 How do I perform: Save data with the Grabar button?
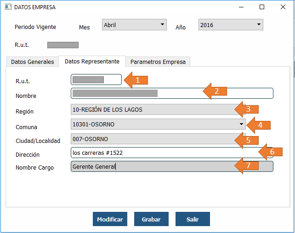(151, 219)
